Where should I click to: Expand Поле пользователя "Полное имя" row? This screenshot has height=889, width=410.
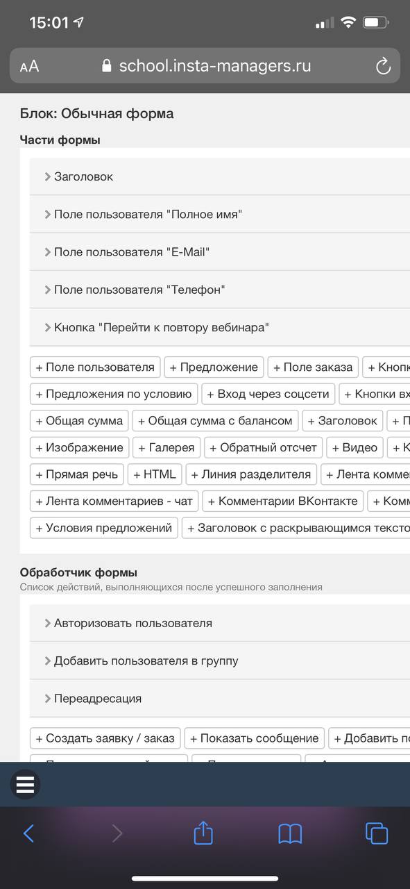[219, 214]
